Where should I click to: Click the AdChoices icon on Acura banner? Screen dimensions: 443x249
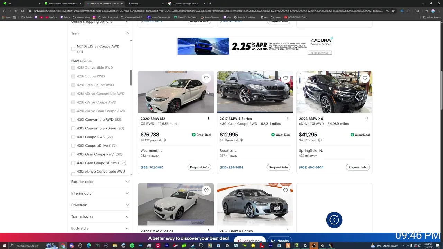tap(332, 38)
